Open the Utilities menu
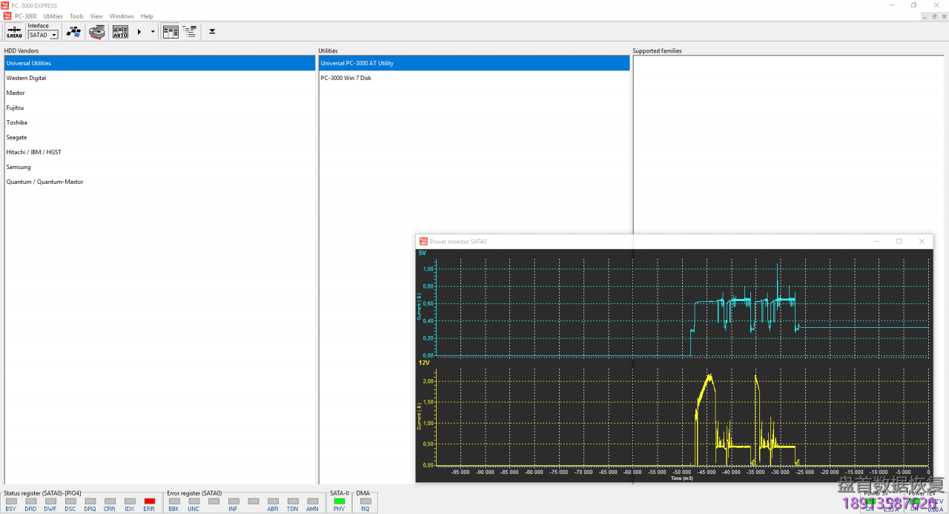This screenshot has height=514, width=949. point(53,16)
